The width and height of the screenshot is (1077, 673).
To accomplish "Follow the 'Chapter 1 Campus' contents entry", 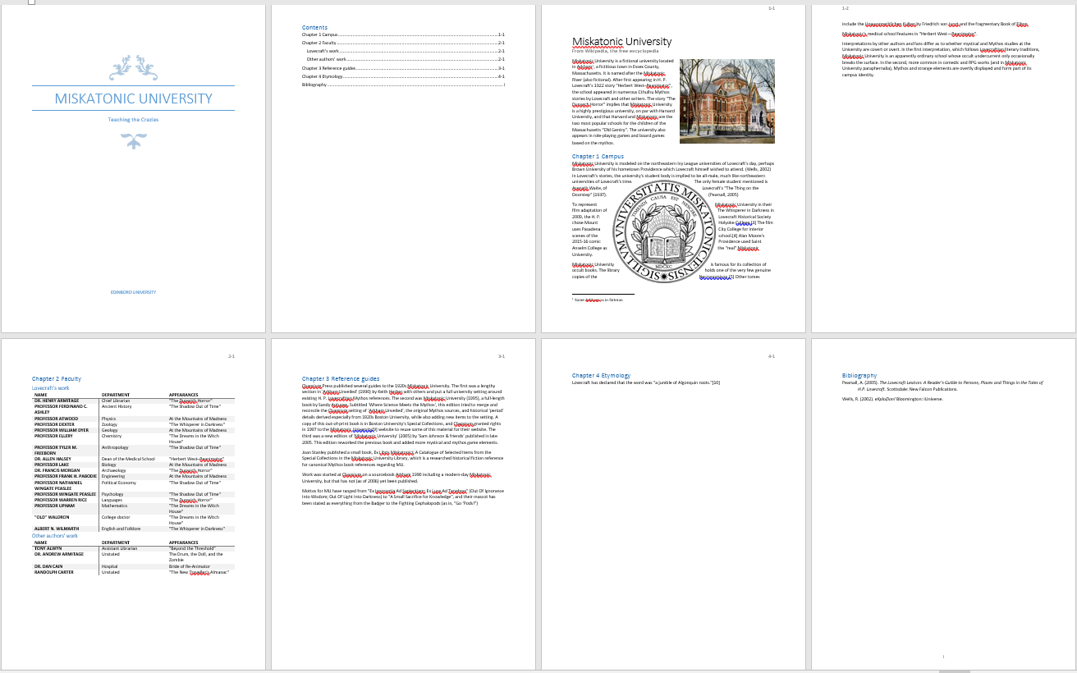I will (320, 35).
